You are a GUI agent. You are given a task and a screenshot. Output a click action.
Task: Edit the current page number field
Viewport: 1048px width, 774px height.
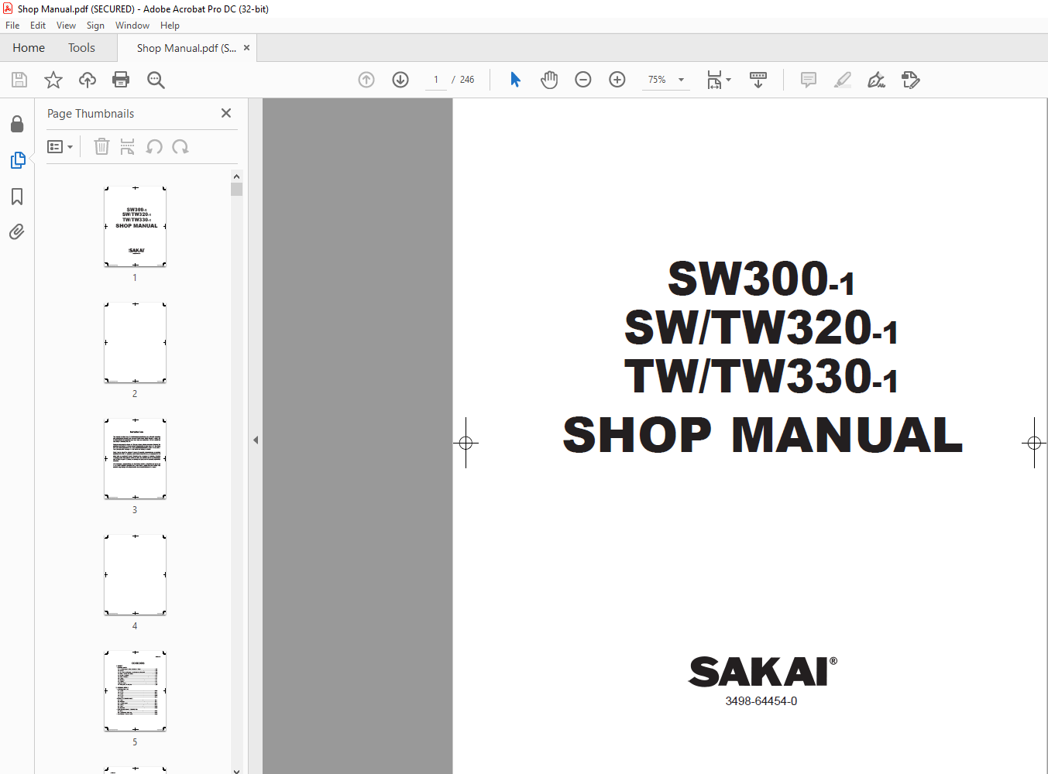click(436, 80)
